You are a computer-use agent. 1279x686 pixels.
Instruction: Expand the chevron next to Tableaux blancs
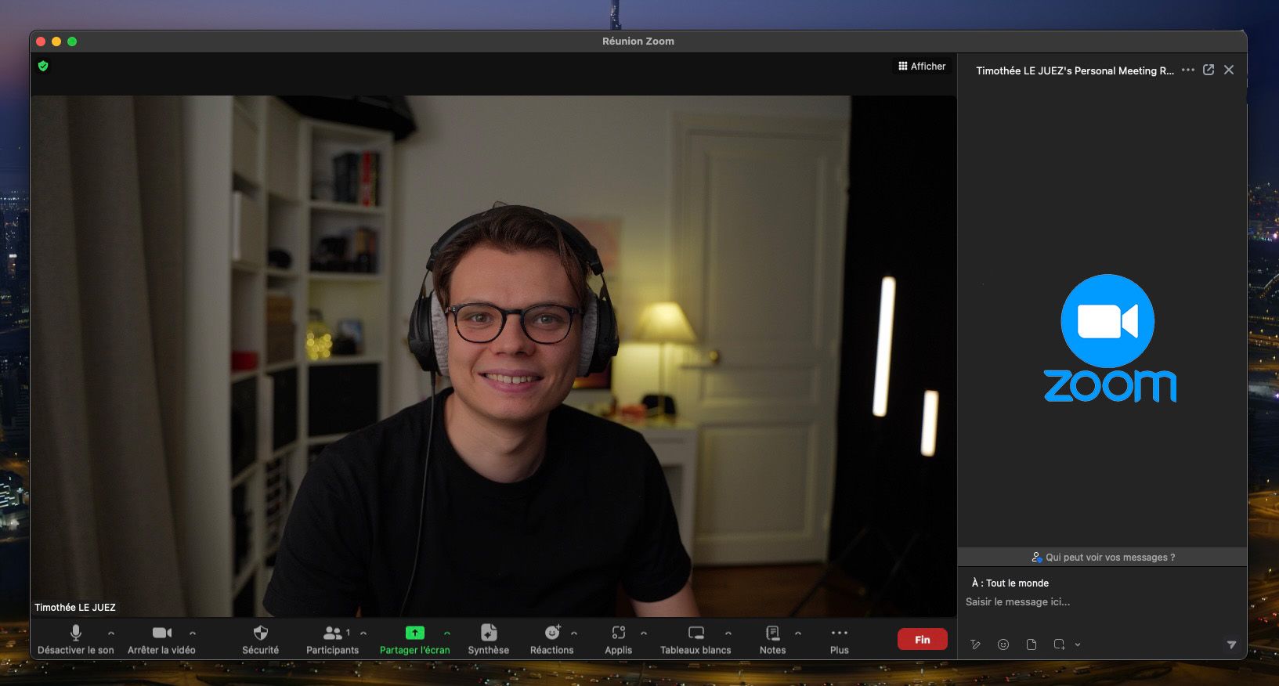click(x=728, y=633)
